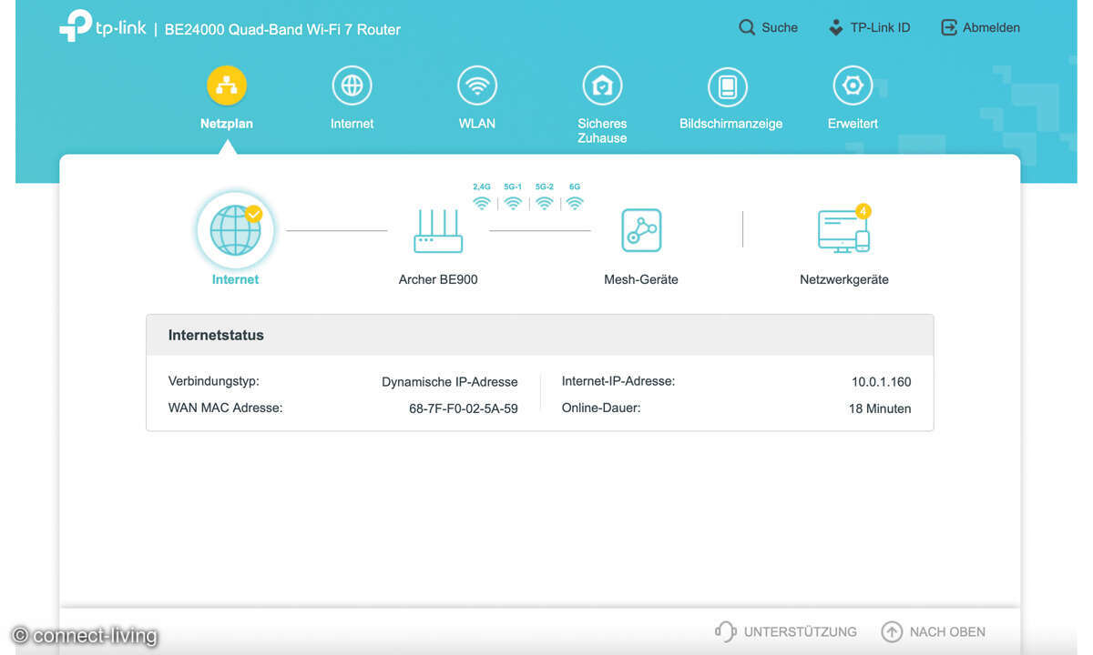The height and width of the screenshot is (655, 1093).
Task: Open the Bildschirmanzeige display icon
Action: 728,86
